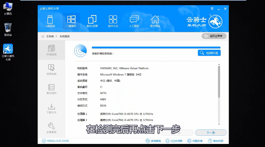
Task: Click the breadcrumb list icon
Action: click(x=42, y=37)
